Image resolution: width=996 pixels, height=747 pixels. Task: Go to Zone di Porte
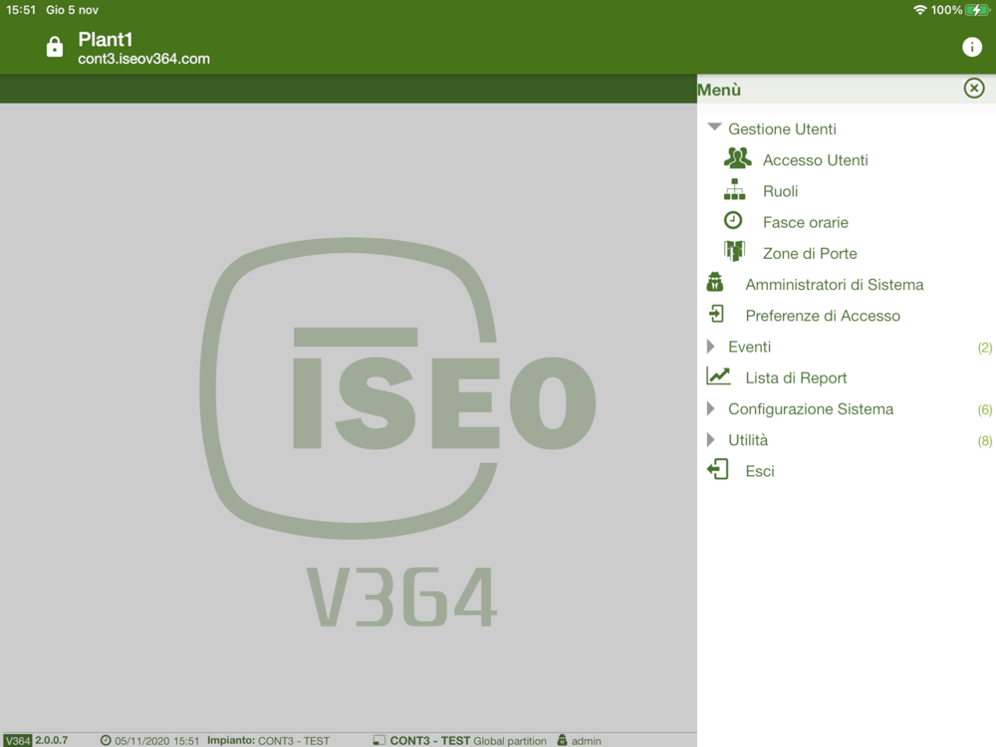coord(810,253)
